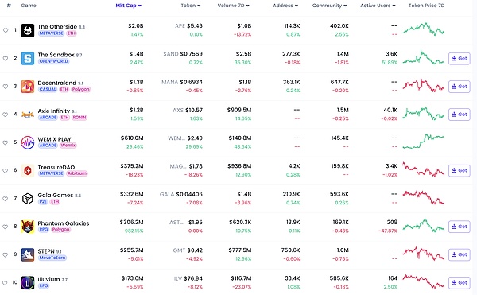Mark TreasureDAO as favorite with heart

point(6,171)
